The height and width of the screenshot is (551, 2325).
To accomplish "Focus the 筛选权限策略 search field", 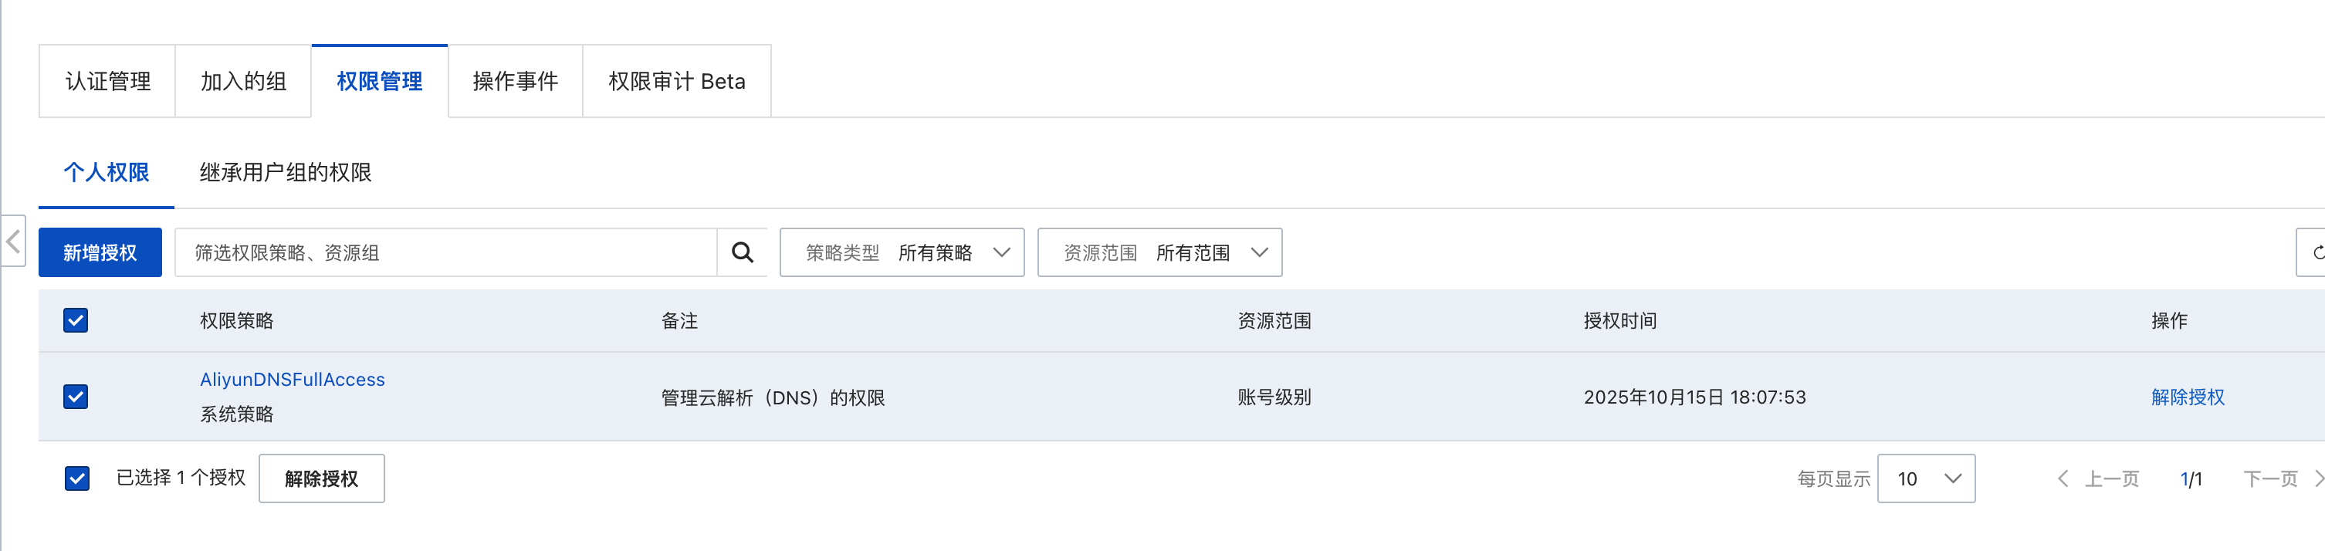I will [x=446, y=252].
